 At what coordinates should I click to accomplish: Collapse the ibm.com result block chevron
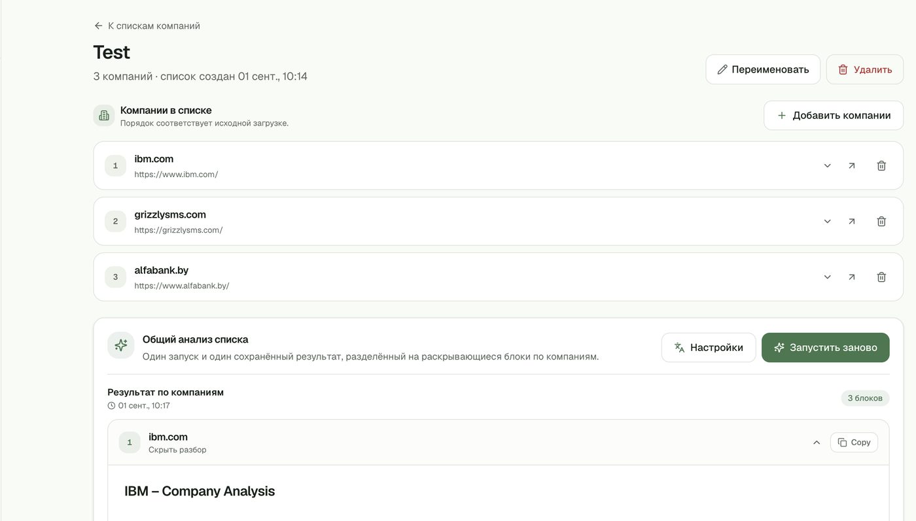pos(817,443)
